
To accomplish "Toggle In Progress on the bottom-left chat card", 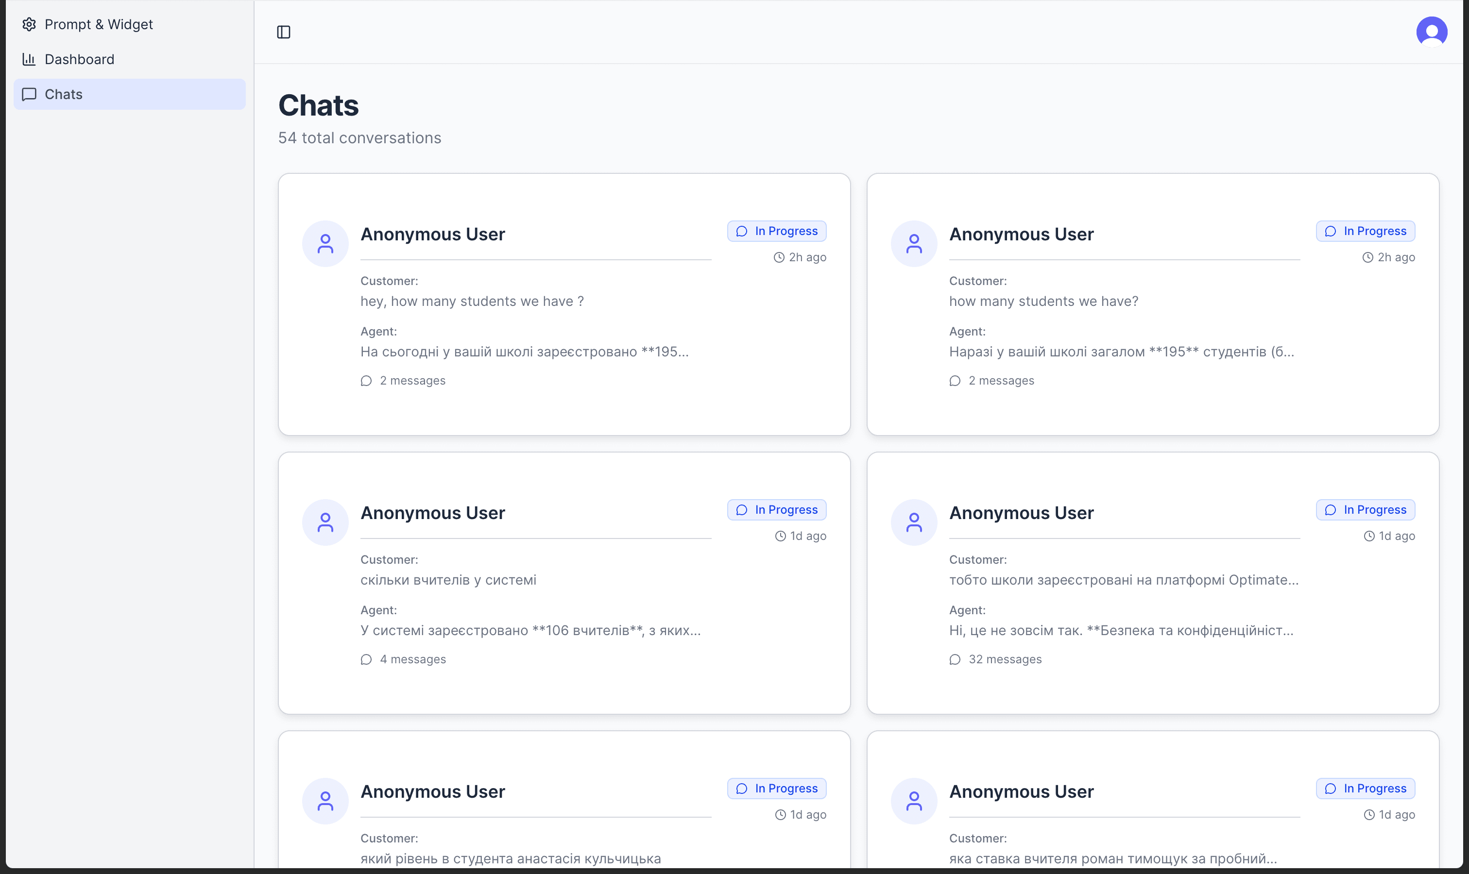I will click(776, 788).
